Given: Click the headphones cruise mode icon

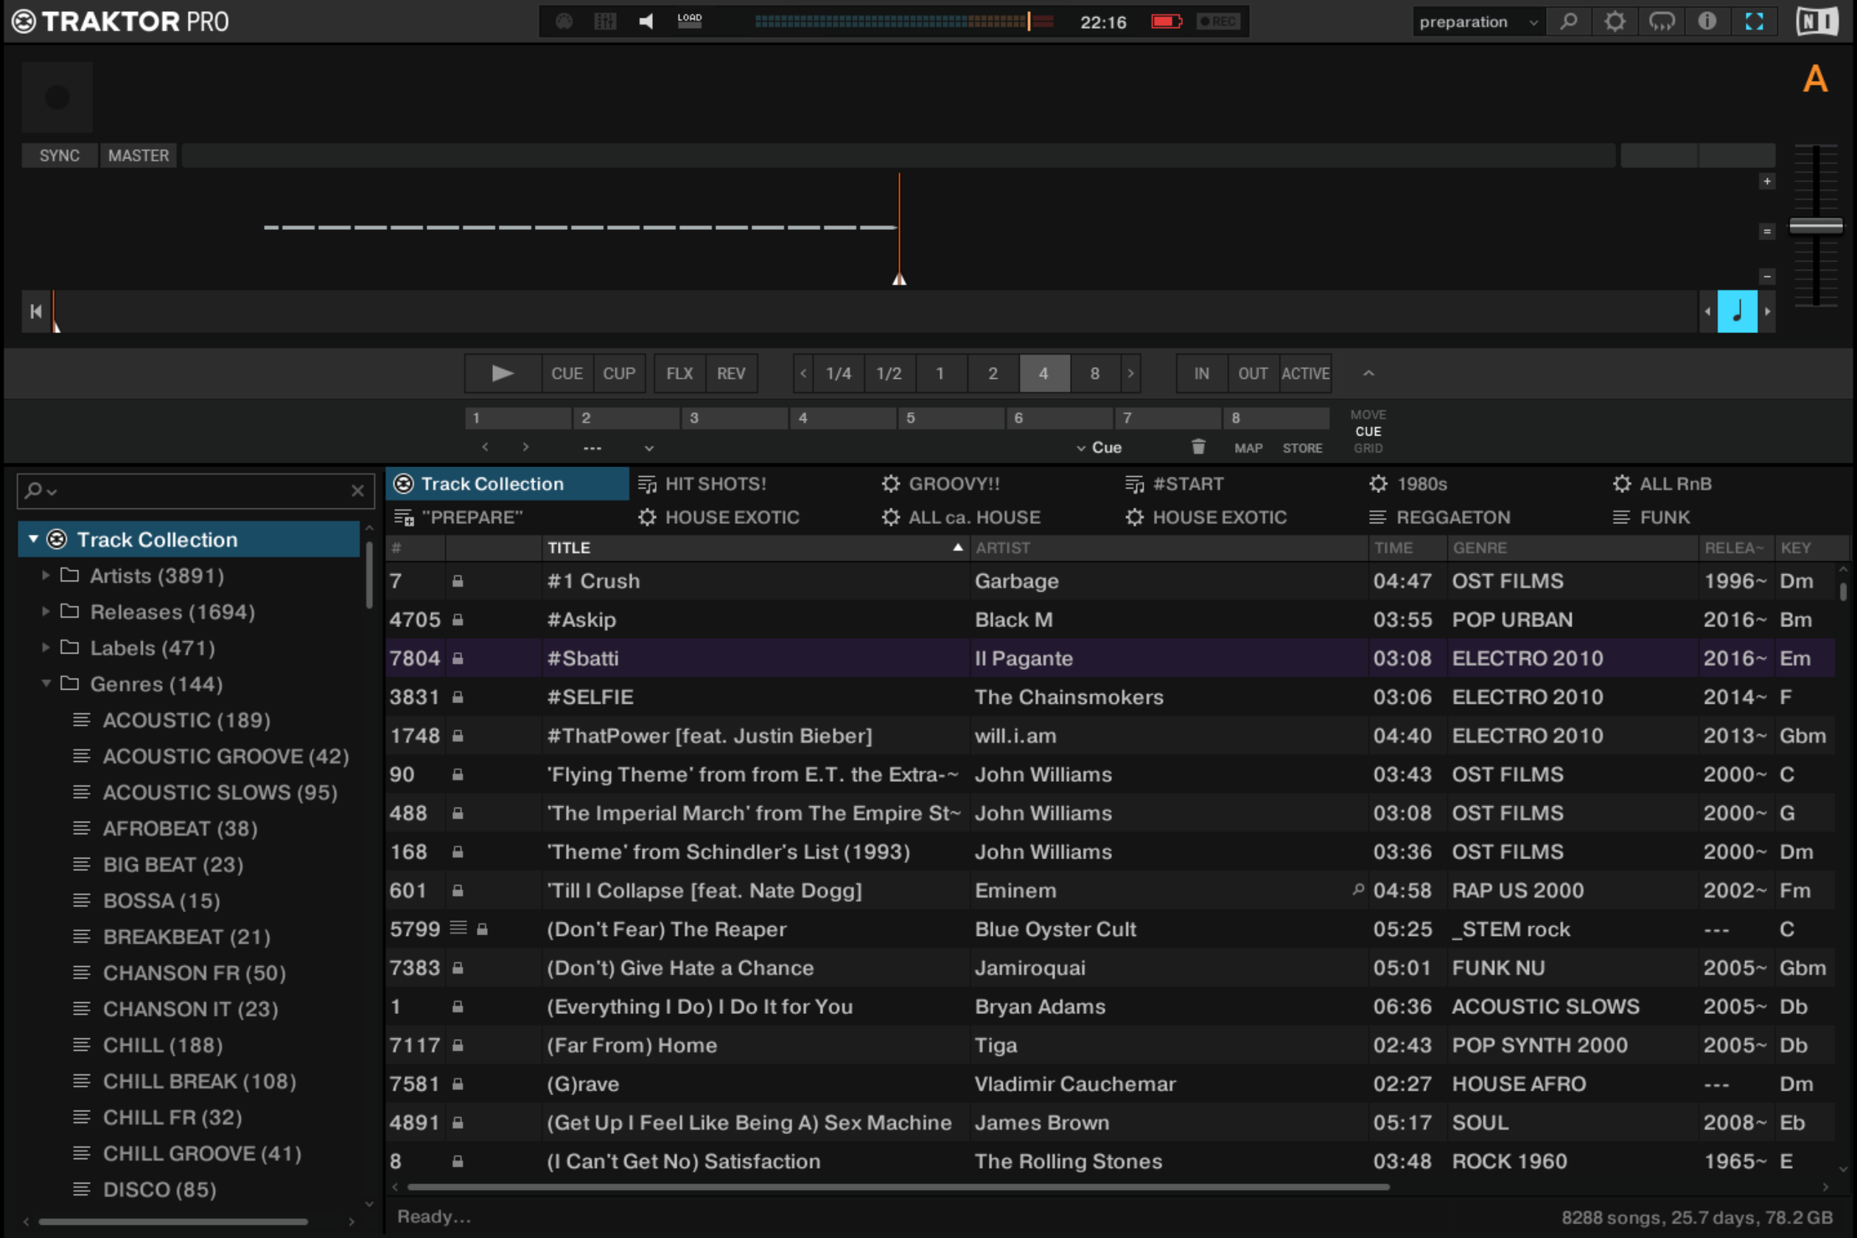Looking at the screenshot, I should [1661, 21].
